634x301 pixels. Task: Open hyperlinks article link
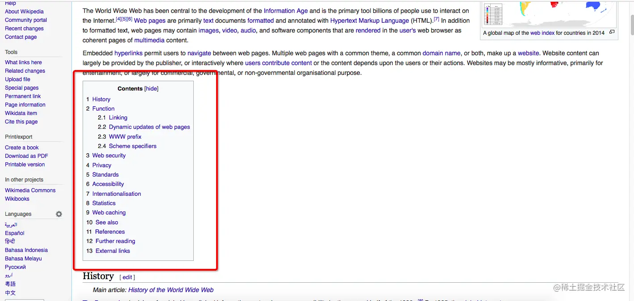(x=129, y=53)
